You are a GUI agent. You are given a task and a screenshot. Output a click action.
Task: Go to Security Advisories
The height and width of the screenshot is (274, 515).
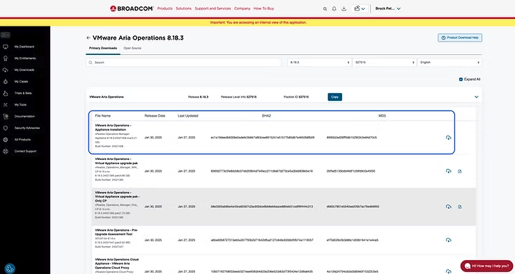point(27,128)
